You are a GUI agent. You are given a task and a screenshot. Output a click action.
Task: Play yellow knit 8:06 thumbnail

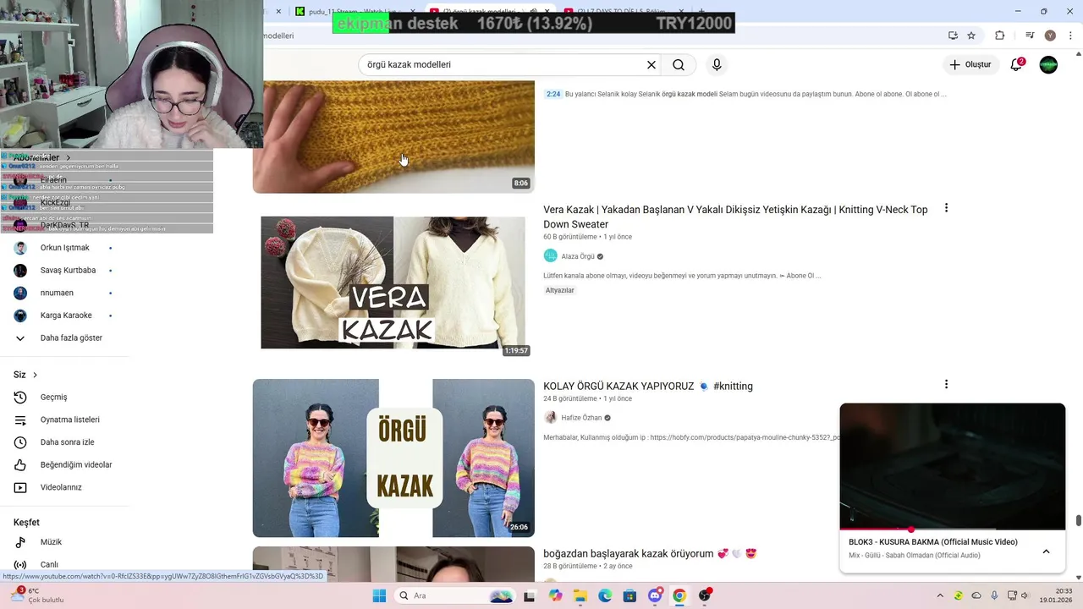(x=393, y=137)
